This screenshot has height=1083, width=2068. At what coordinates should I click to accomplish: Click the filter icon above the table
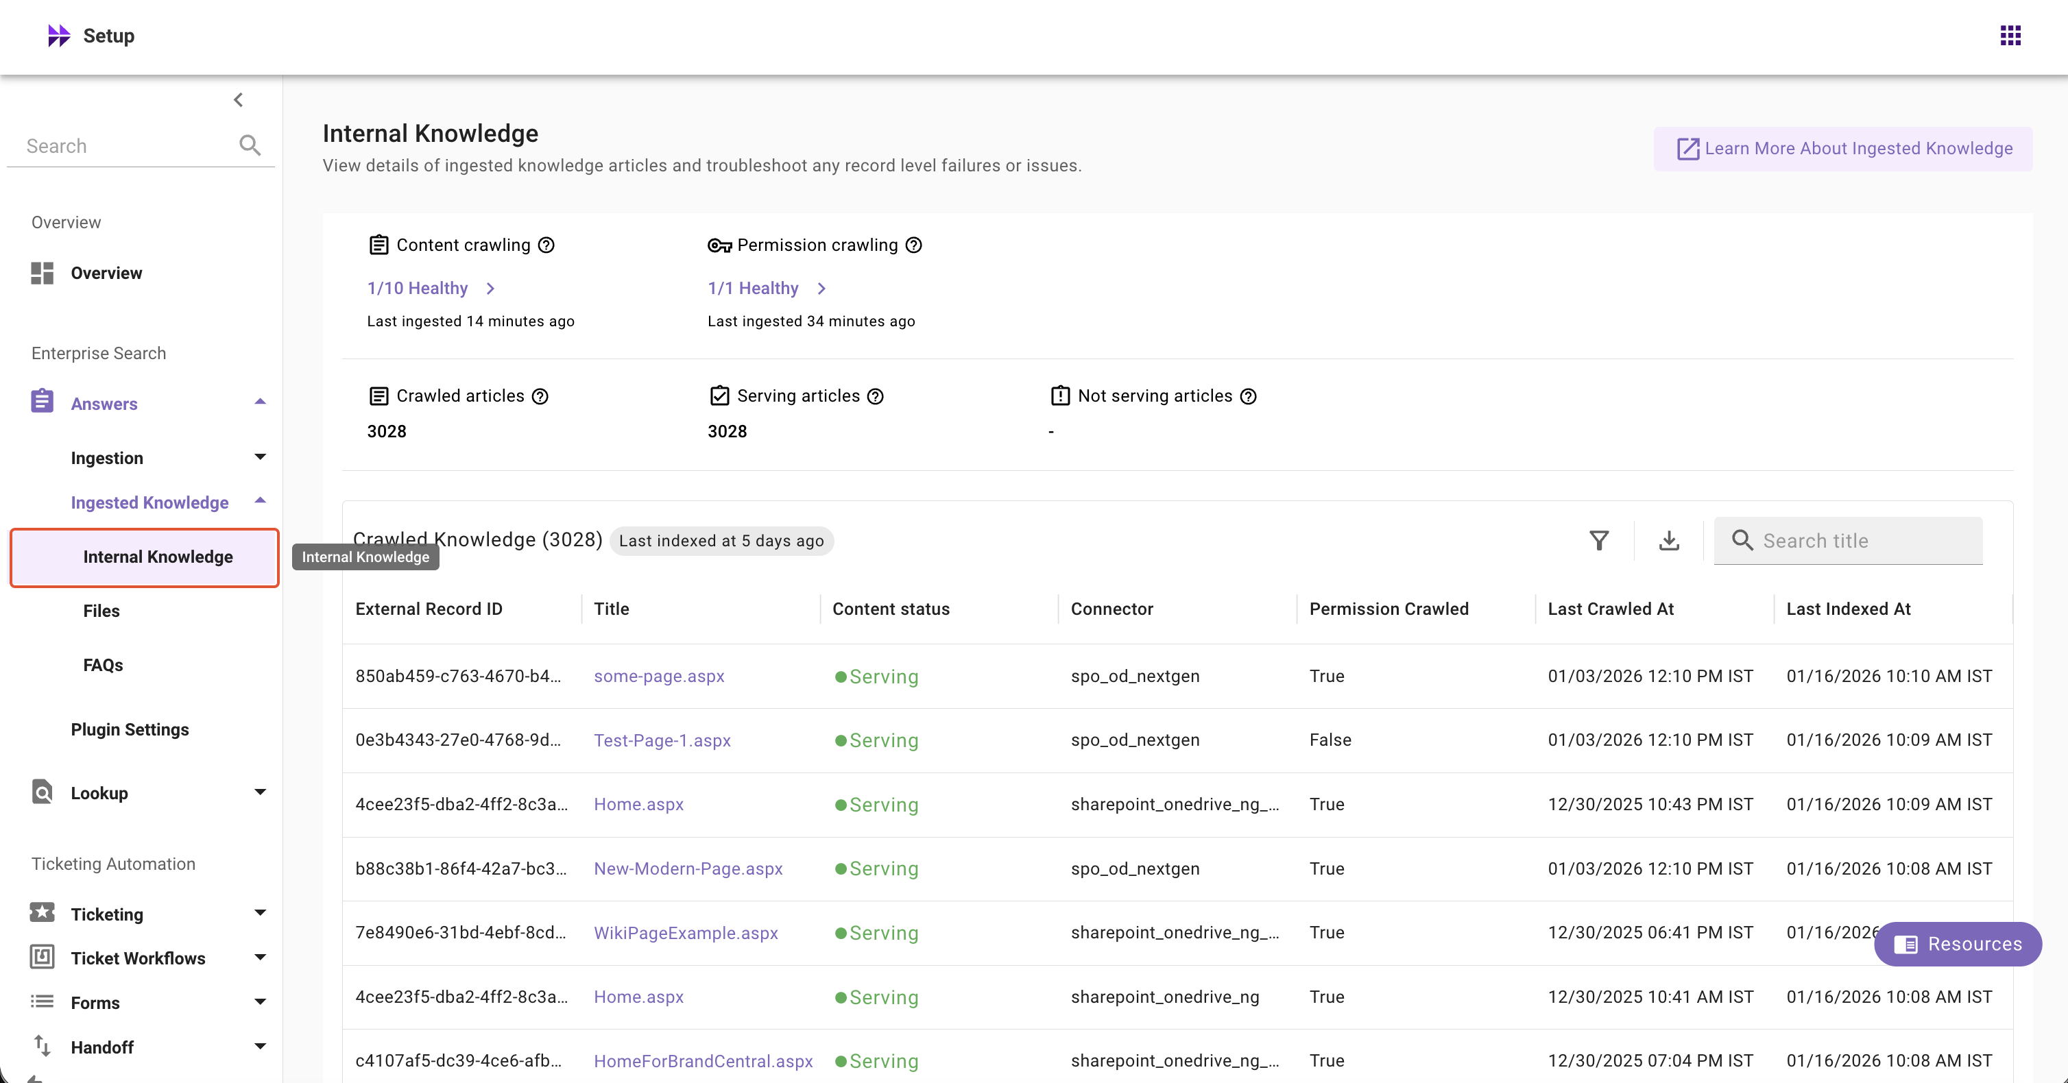(1598, 540)
